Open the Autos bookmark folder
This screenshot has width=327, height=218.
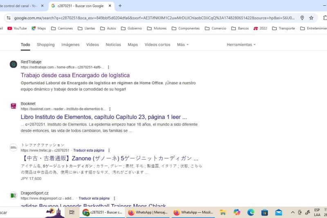[x=108, y=28]
